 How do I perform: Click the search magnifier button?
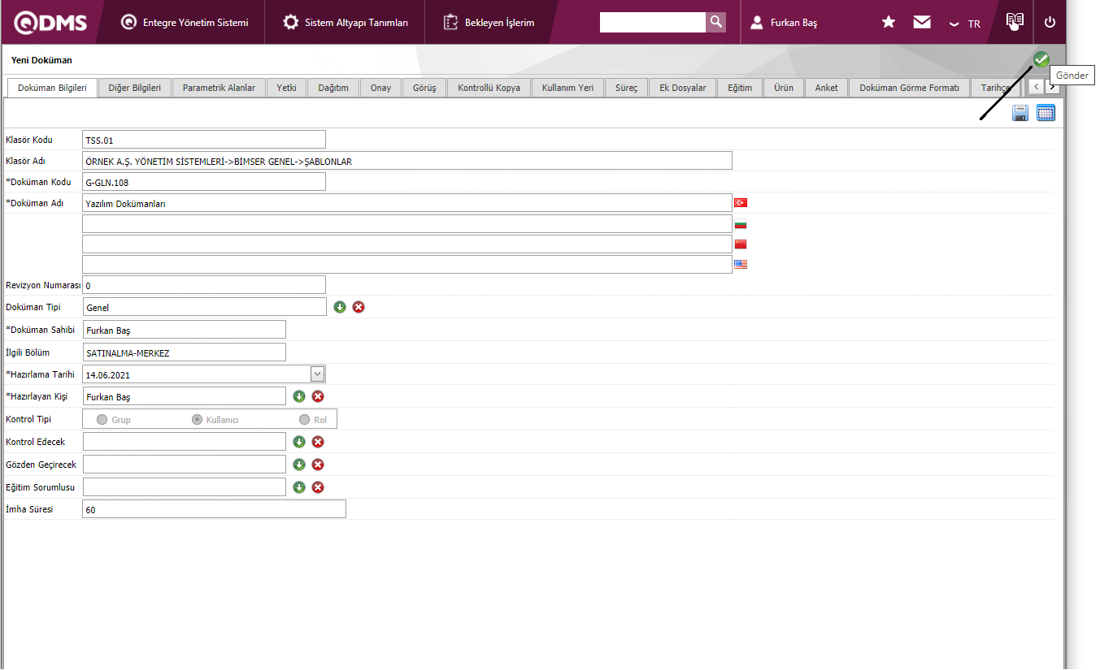715,22
